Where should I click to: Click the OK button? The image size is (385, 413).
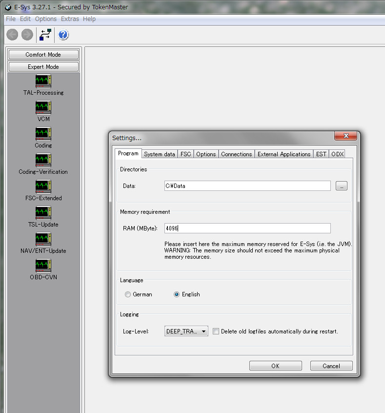tap(275, 366)
